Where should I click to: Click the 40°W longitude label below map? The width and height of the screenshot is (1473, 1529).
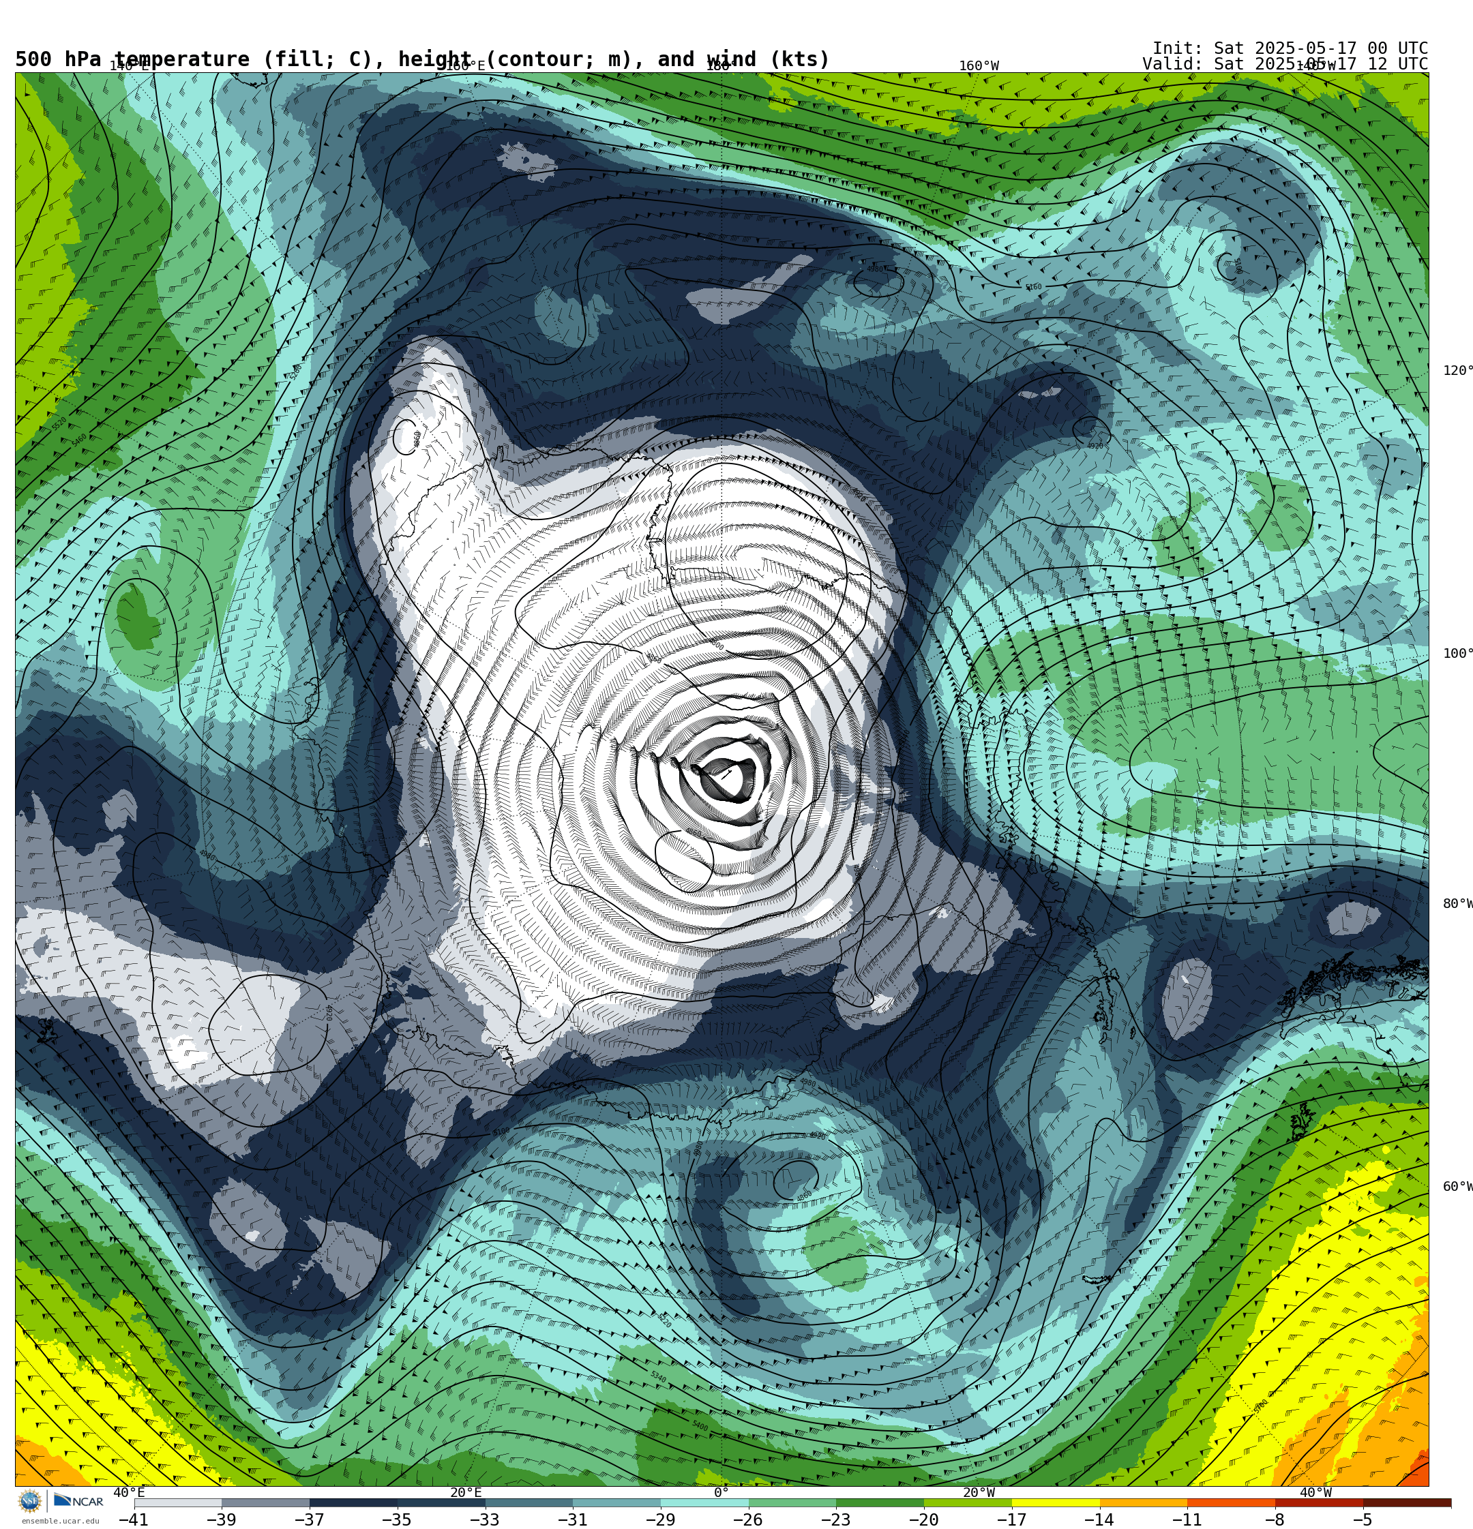pos(1315,1492)
